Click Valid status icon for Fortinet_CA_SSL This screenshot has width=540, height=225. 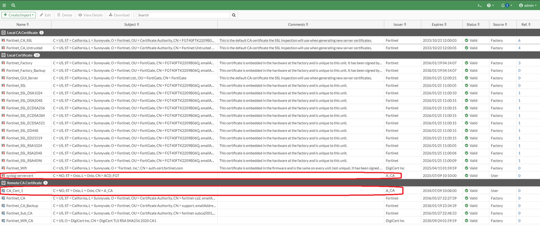tap(466, 41)
